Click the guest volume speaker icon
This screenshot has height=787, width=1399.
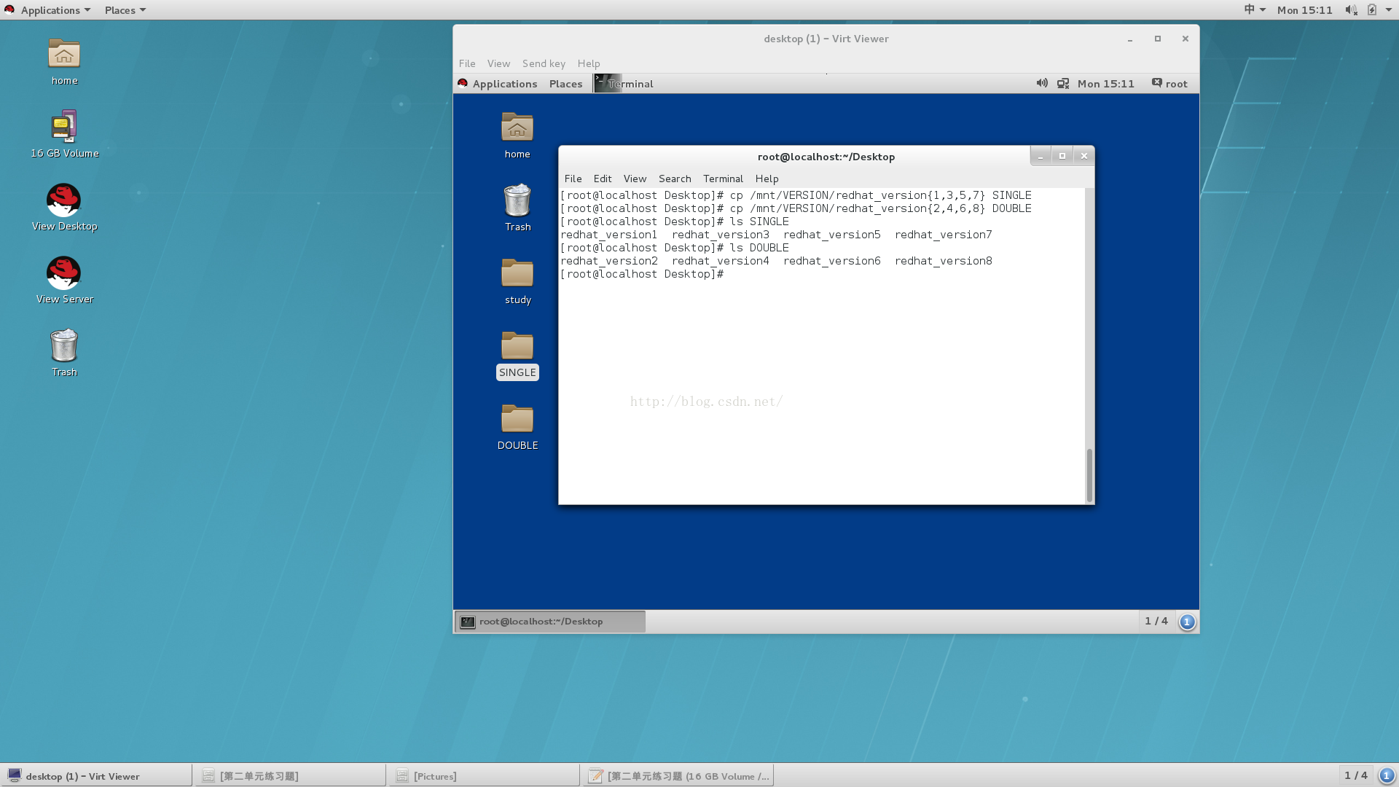(1042, 84)
